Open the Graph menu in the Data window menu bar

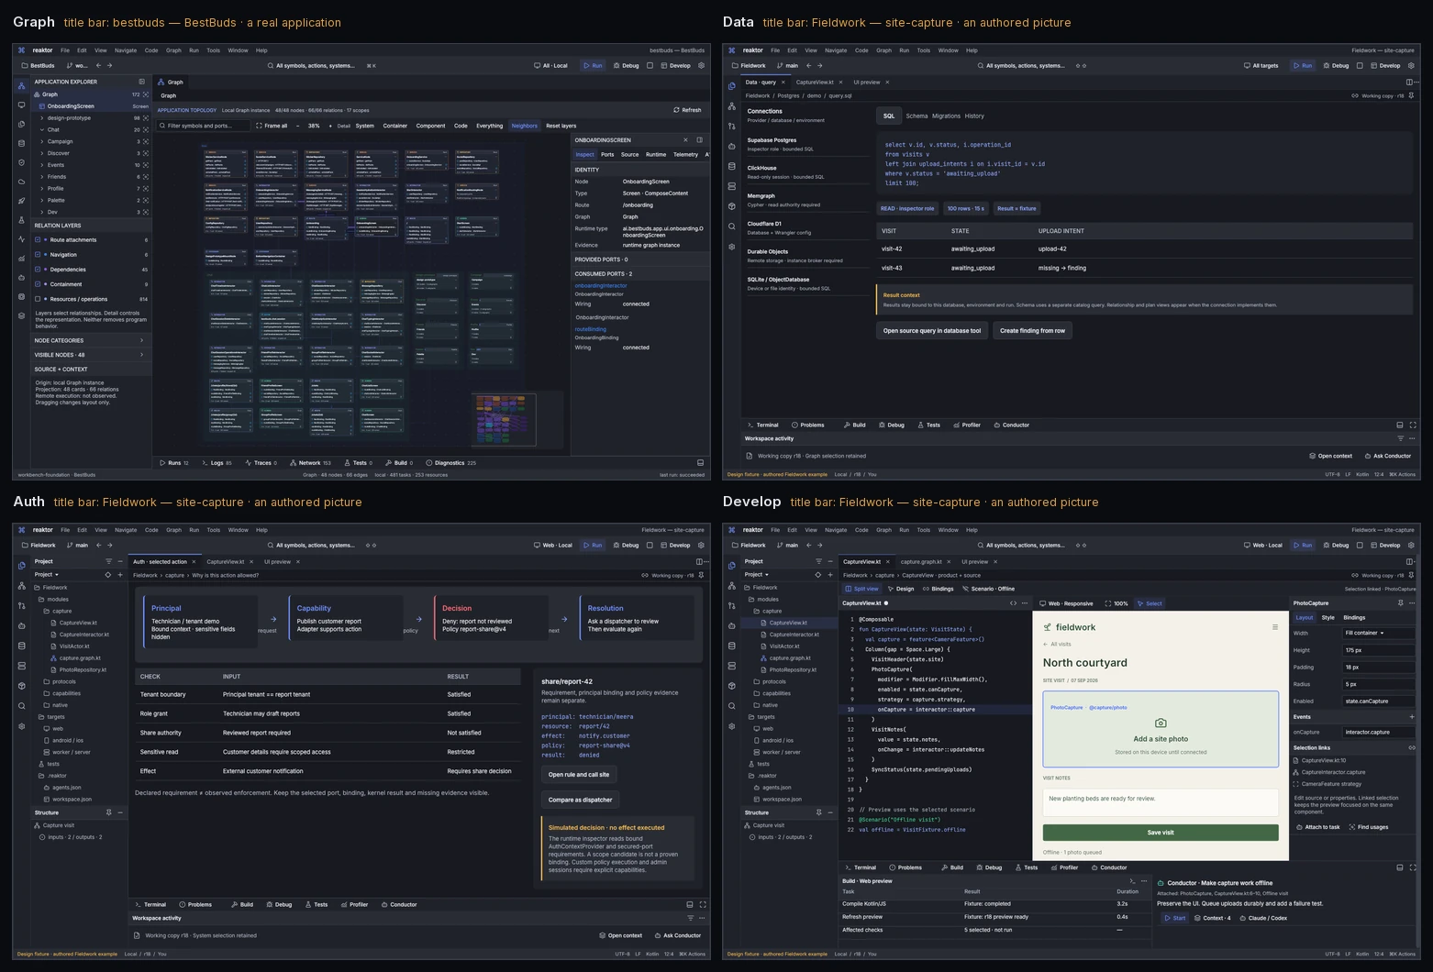point(883,50)
